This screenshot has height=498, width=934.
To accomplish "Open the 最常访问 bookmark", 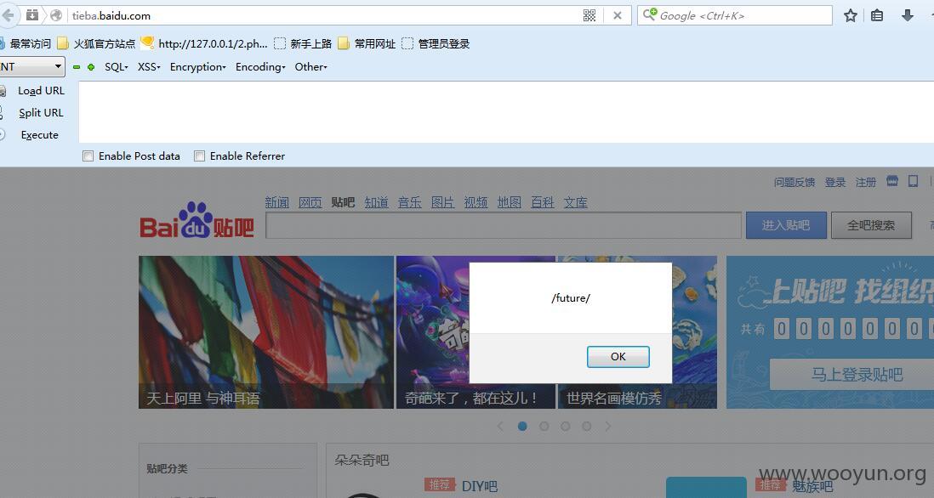I will (26, 43).
